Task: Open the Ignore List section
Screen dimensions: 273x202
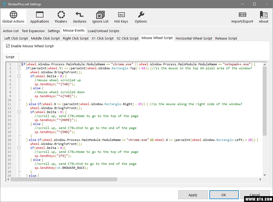Action: point(100,17)
